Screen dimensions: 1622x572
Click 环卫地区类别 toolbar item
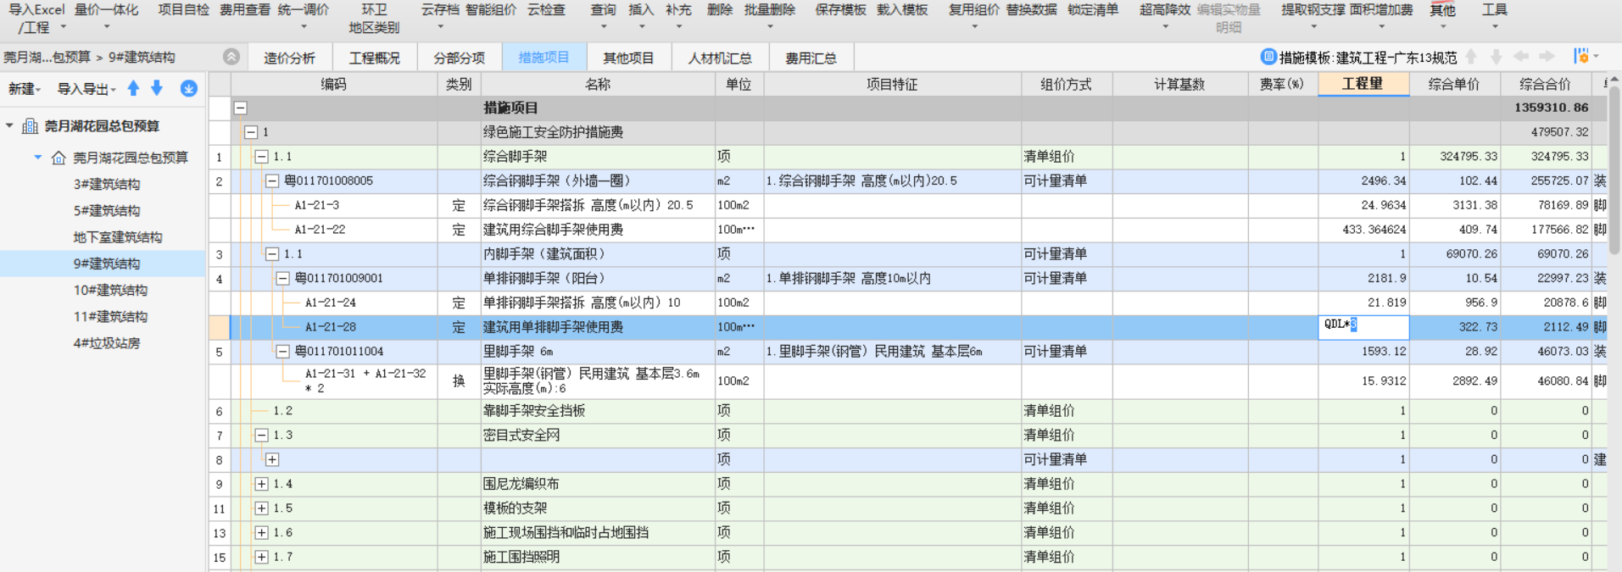[374, 19]
